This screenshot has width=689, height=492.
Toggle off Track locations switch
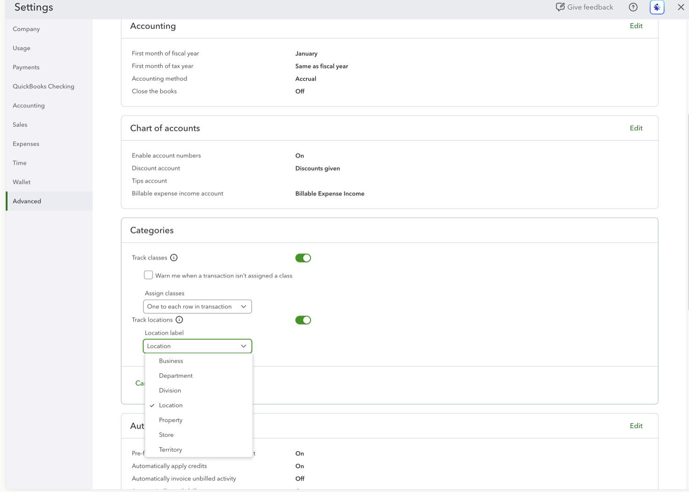coord(303,320)
